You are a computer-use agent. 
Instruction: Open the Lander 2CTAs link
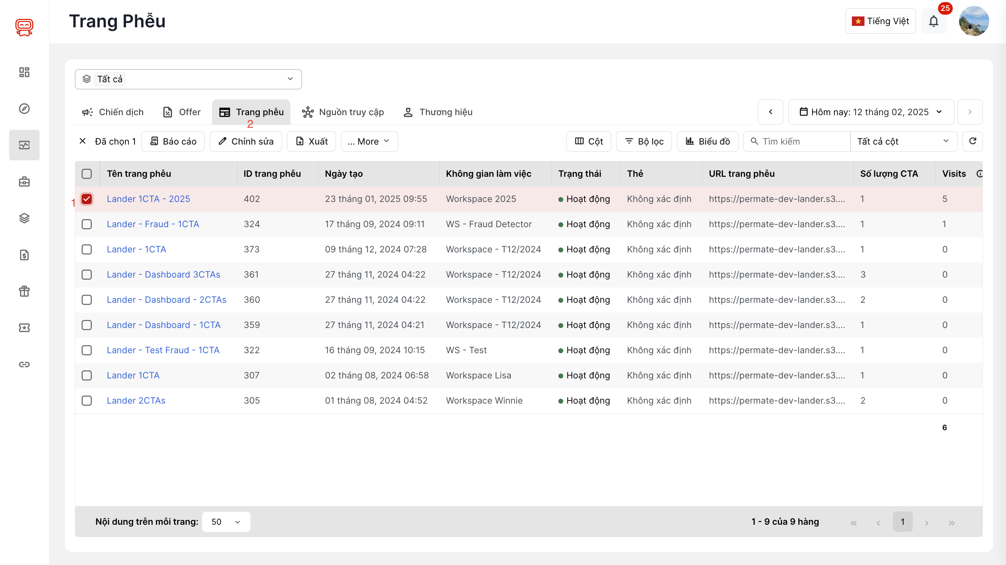[136, 400]
